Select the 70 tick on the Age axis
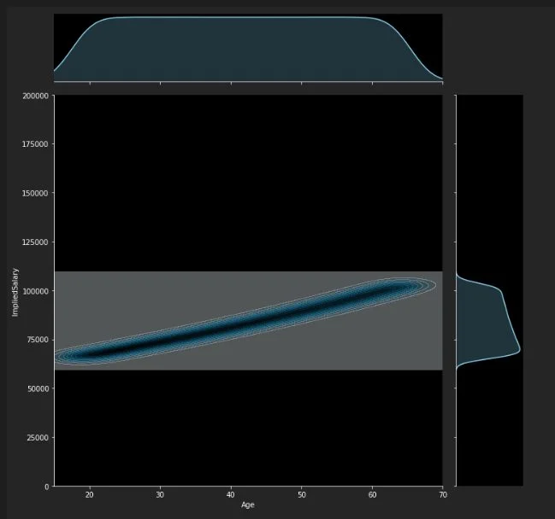The width and height of the screenshot is (555, 519). (x=442, y=494)
